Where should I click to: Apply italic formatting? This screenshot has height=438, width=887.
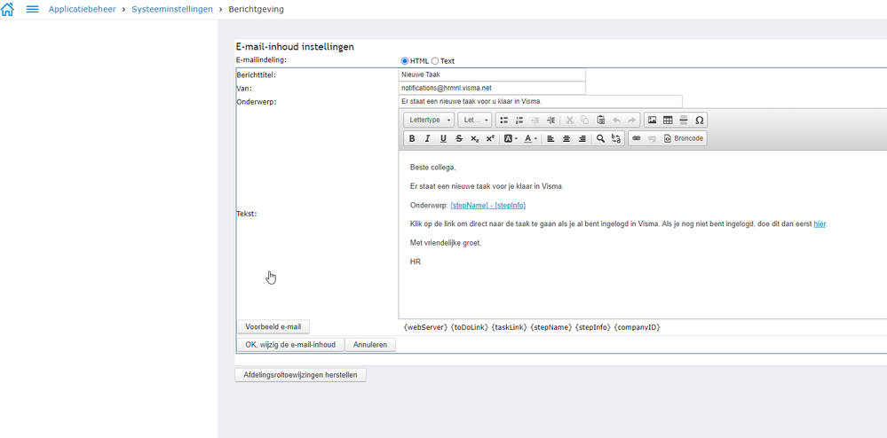(428, 138)
